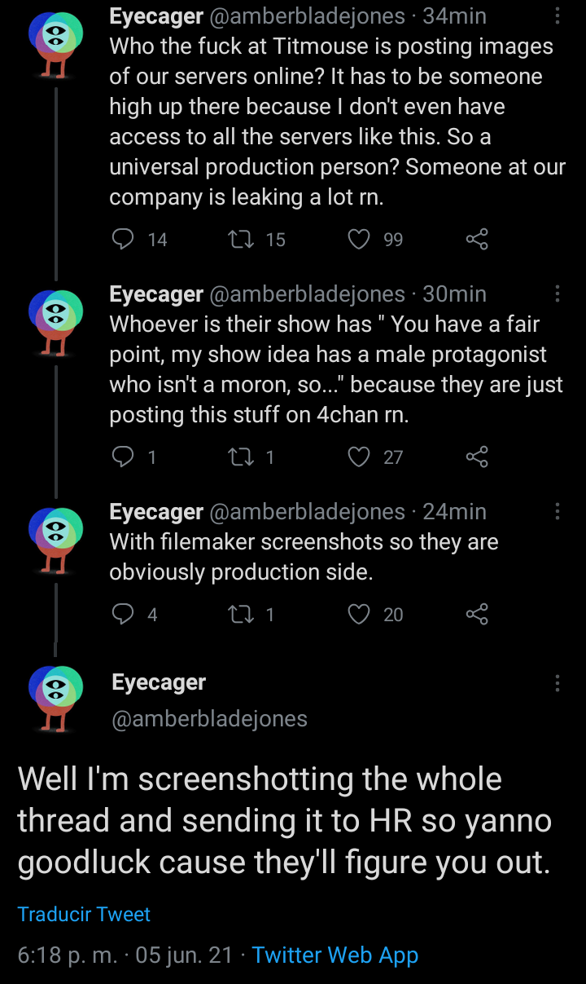Reply to the 4chan show idea tweet
This screenshot has width=586, height=984.
click(x=122, y=457)
